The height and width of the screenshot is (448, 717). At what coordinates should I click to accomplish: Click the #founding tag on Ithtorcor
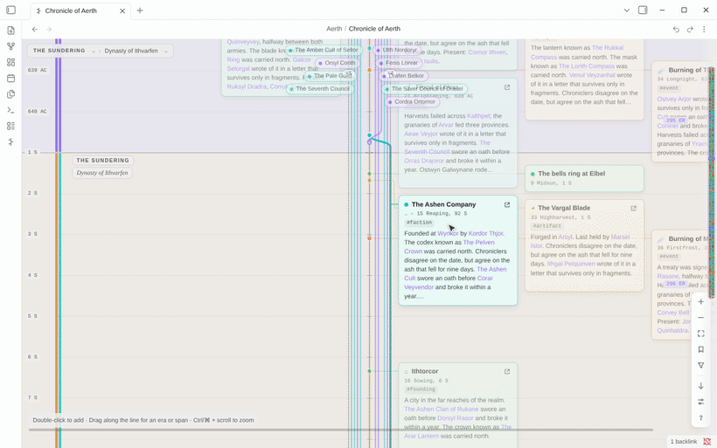tap(421, 389)
